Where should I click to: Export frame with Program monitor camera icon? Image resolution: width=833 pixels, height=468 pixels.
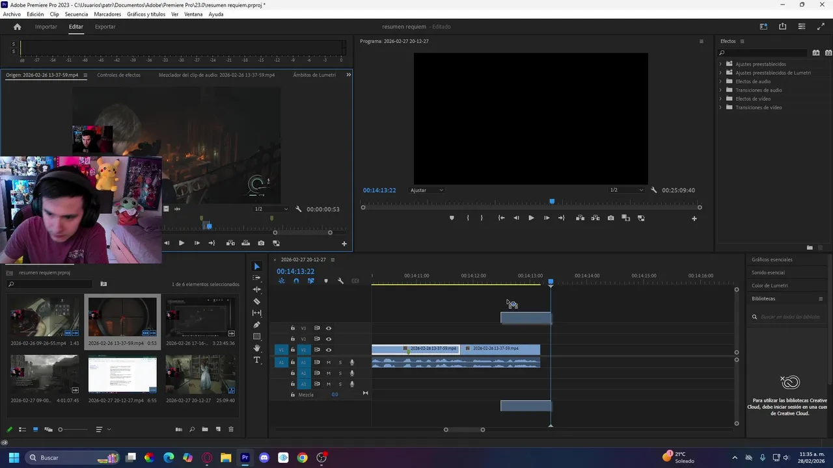point(610,218)
